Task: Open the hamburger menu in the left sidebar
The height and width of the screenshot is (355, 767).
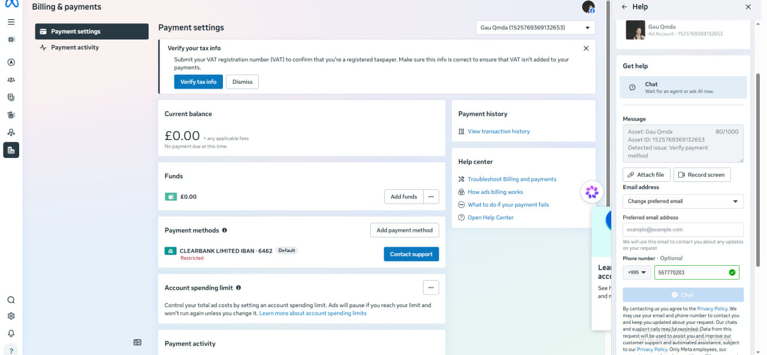Action: tap(11, 22)
